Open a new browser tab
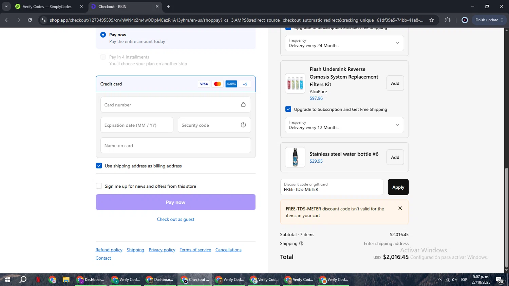The height and width of the screenshot is (286, 509). click(x=169, y=6)
